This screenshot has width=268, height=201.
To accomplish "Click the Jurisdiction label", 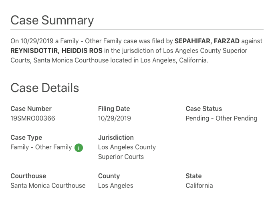I will 116,137.
